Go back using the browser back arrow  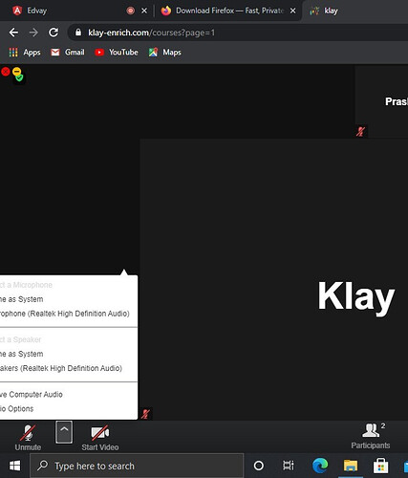(13, 33)
